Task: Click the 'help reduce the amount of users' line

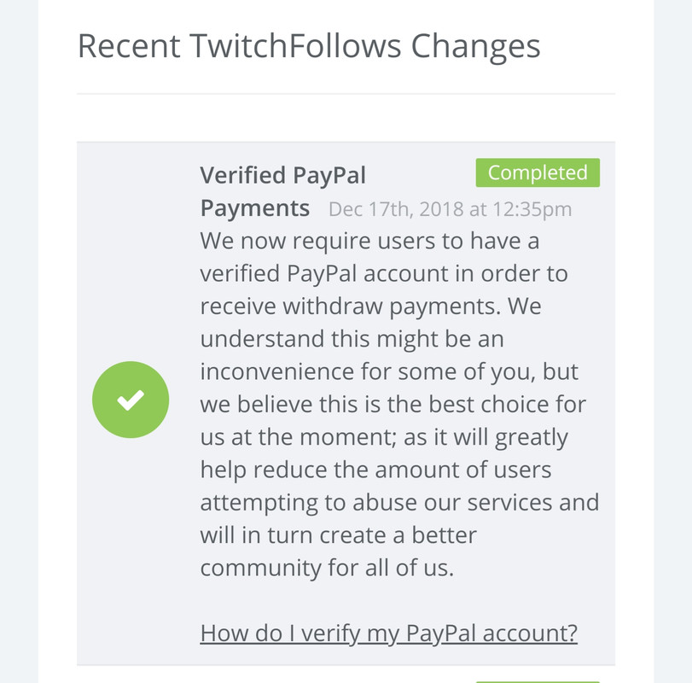Action: (375, 470)
